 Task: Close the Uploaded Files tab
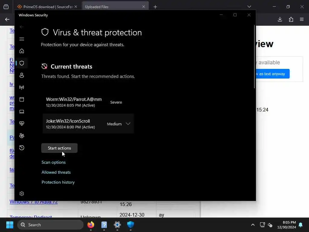[144, 7]
